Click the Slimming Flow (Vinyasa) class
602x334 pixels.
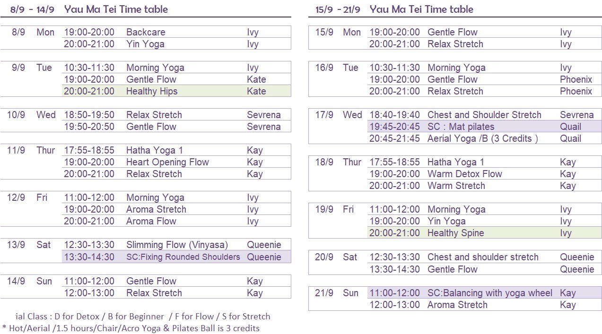177,245
